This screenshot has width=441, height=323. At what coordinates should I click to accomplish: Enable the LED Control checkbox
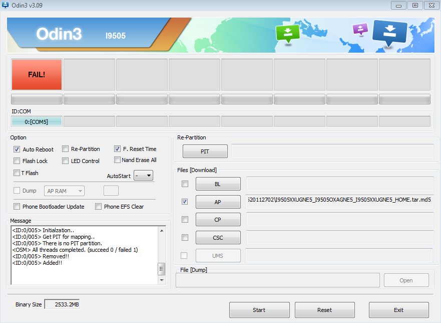pos(65,160)
